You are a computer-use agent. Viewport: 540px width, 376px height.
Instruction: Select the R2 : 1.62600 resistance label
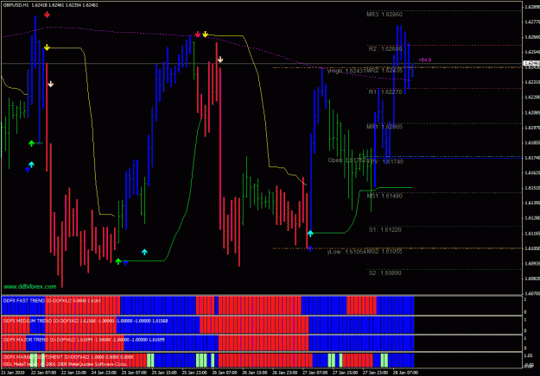tap(385, 49)
